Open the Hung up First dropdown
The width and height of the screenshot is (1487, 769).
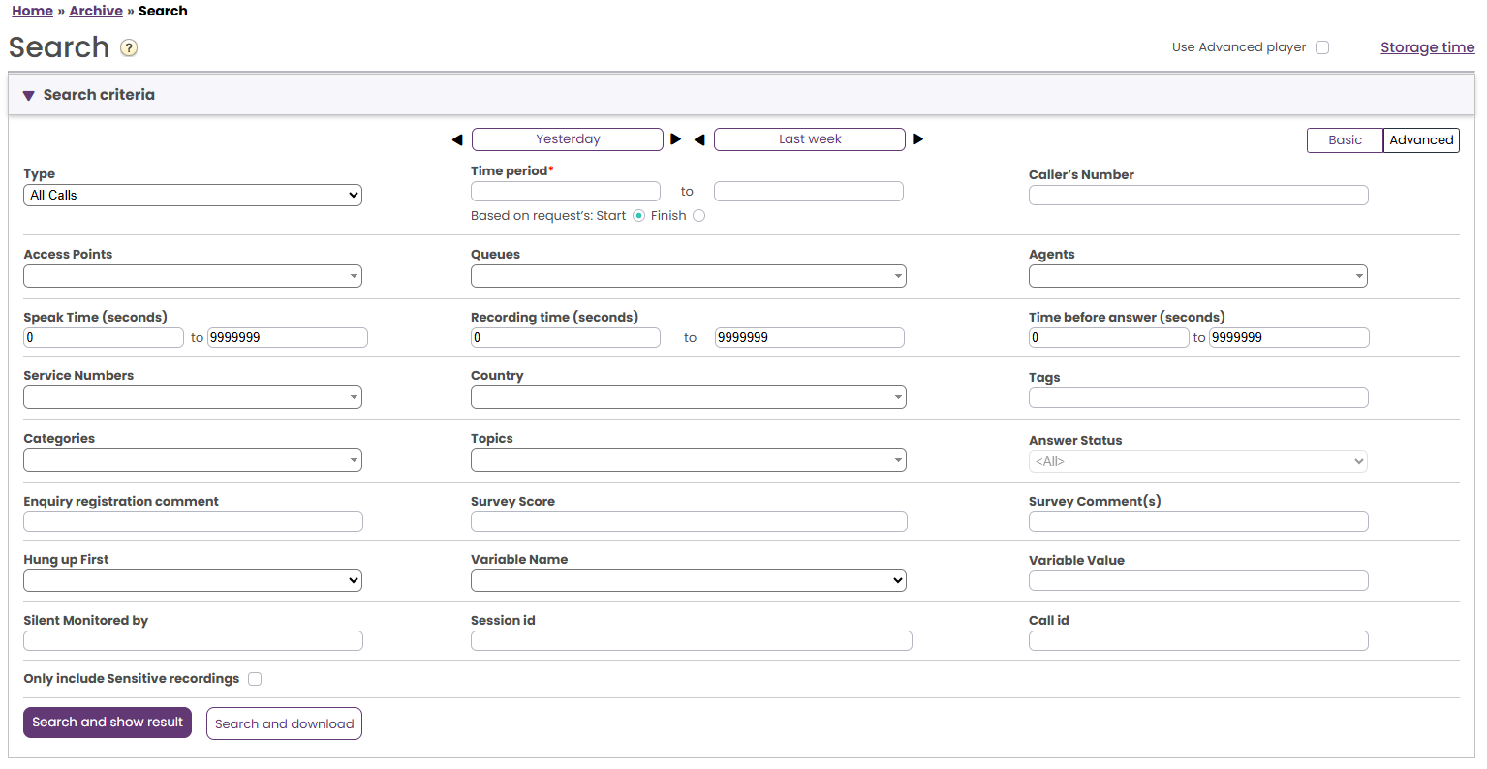point(193,580)
